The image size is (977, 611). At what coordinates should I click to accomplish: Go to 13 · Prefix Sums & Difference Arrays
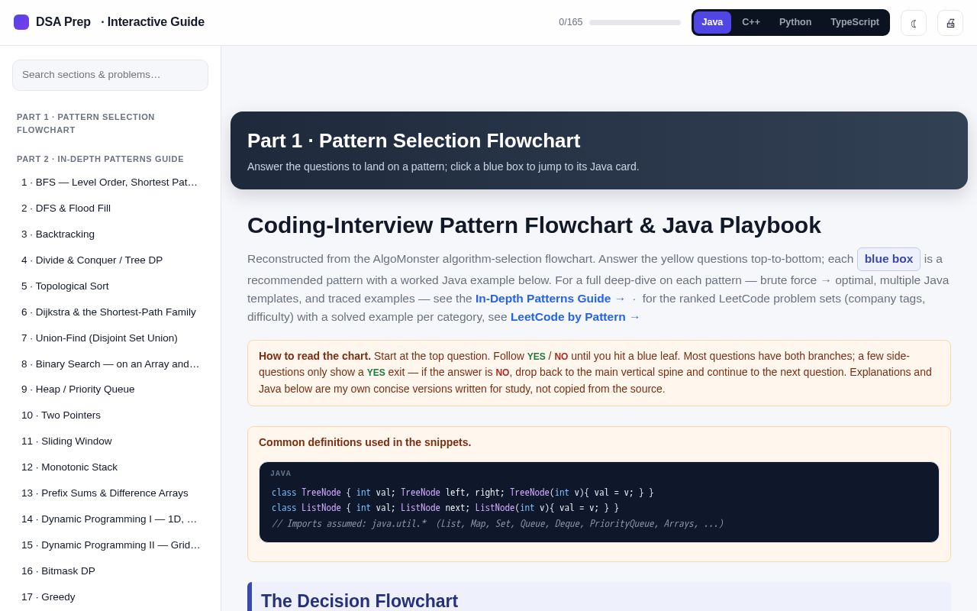[x=110, y=493]
